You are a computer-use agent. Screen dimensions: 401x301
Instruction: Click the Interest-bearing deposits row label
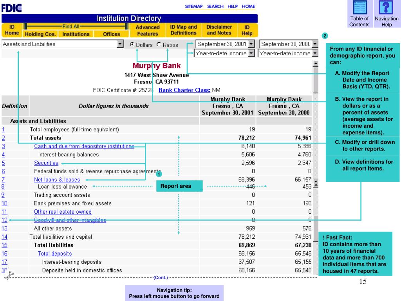72,262
